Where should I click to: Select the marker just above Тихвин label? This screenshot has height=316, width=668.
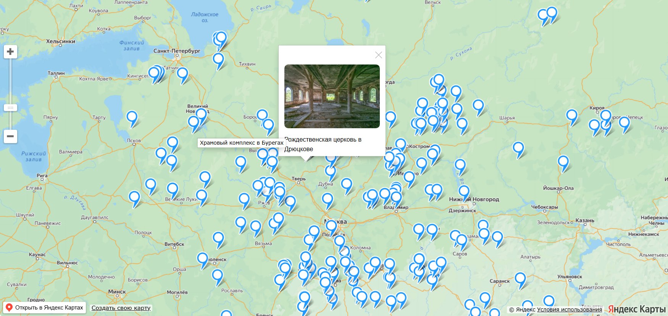point(218,60)
